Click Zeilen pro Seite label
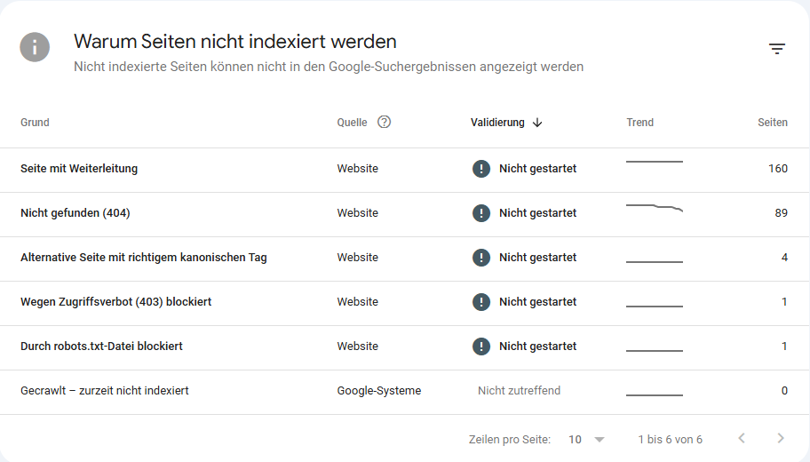Screen dimensions: 810x462 510,439
